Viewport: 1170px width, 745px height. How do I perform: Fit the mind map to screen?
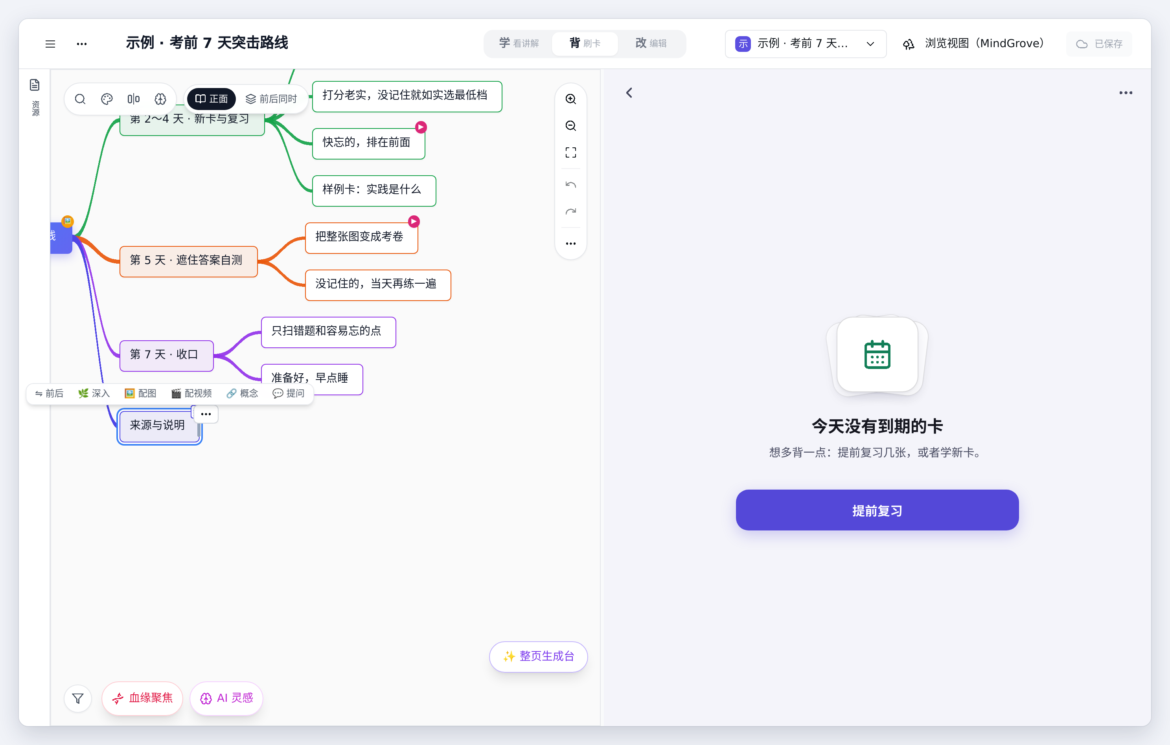pos(571,152)
